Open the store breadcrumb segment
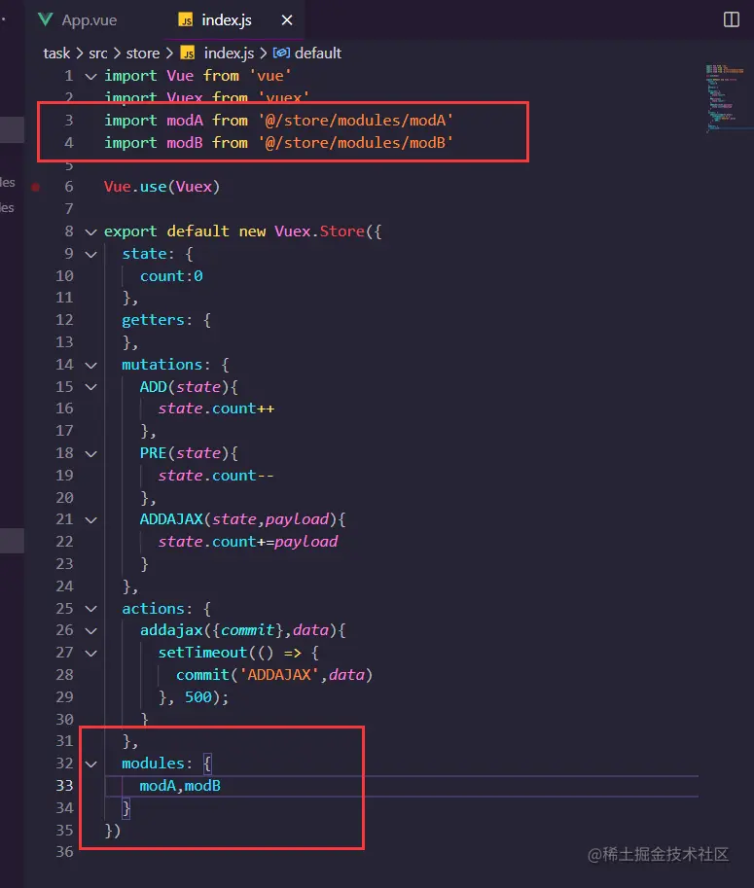The width and height of the screenshot is (754, 888). point(143,53)
